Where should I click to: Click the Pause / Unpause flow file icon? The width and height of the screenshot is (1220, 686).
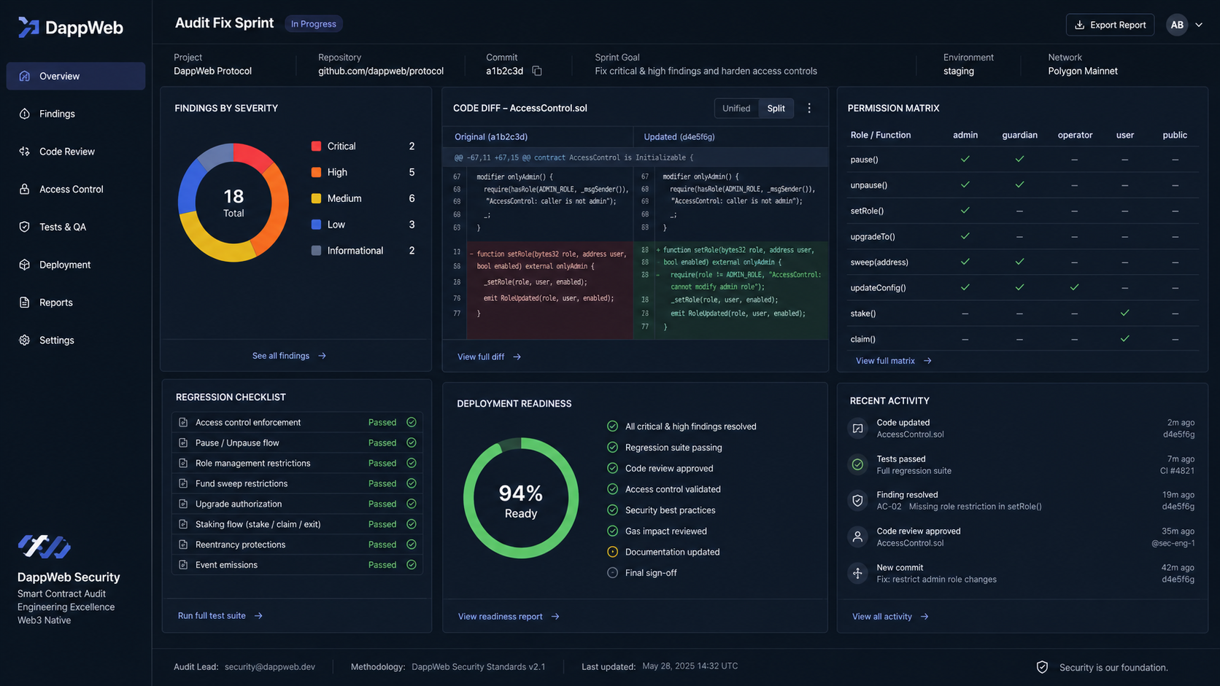coord(184,443)
